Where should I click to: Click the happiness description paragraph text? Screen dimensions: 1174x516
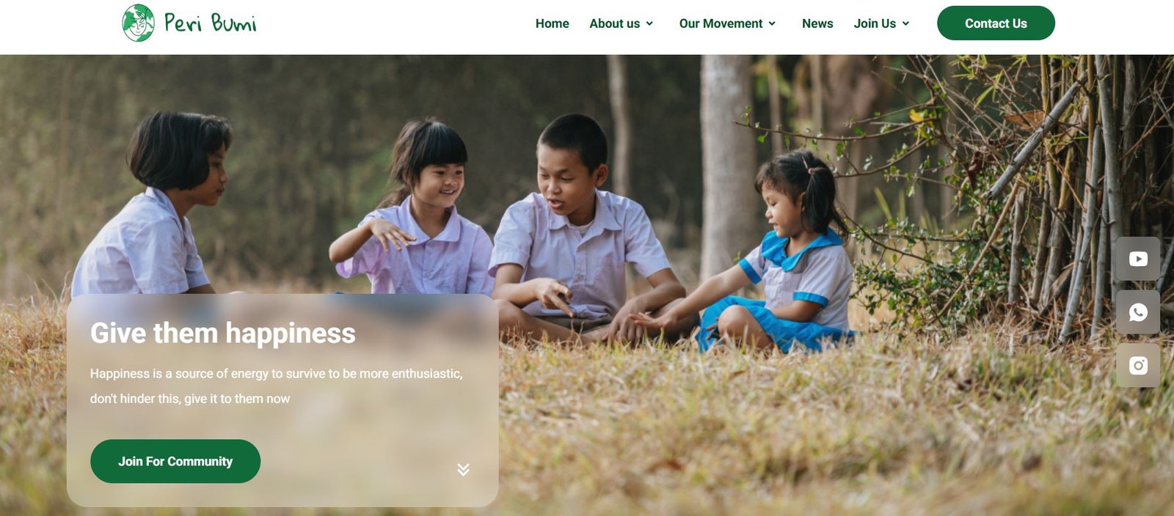[277, 386]
